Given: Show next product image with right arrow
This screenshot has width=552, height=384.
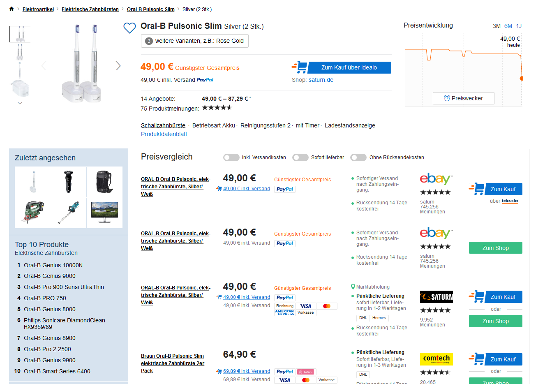Looking at the screenshot, I should click(118, 66).
